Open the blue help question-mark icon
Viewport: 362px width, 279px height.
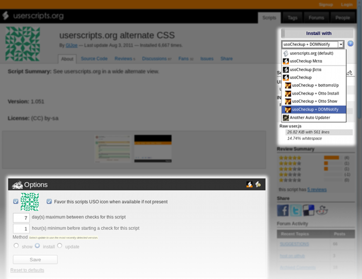(350, 43)
